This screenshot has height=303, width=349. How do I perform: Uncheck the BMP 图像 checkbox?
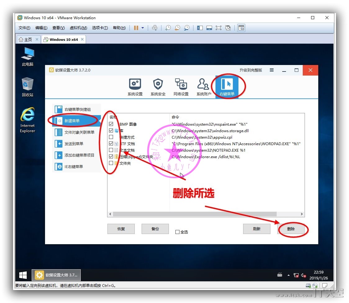(111, 124)
